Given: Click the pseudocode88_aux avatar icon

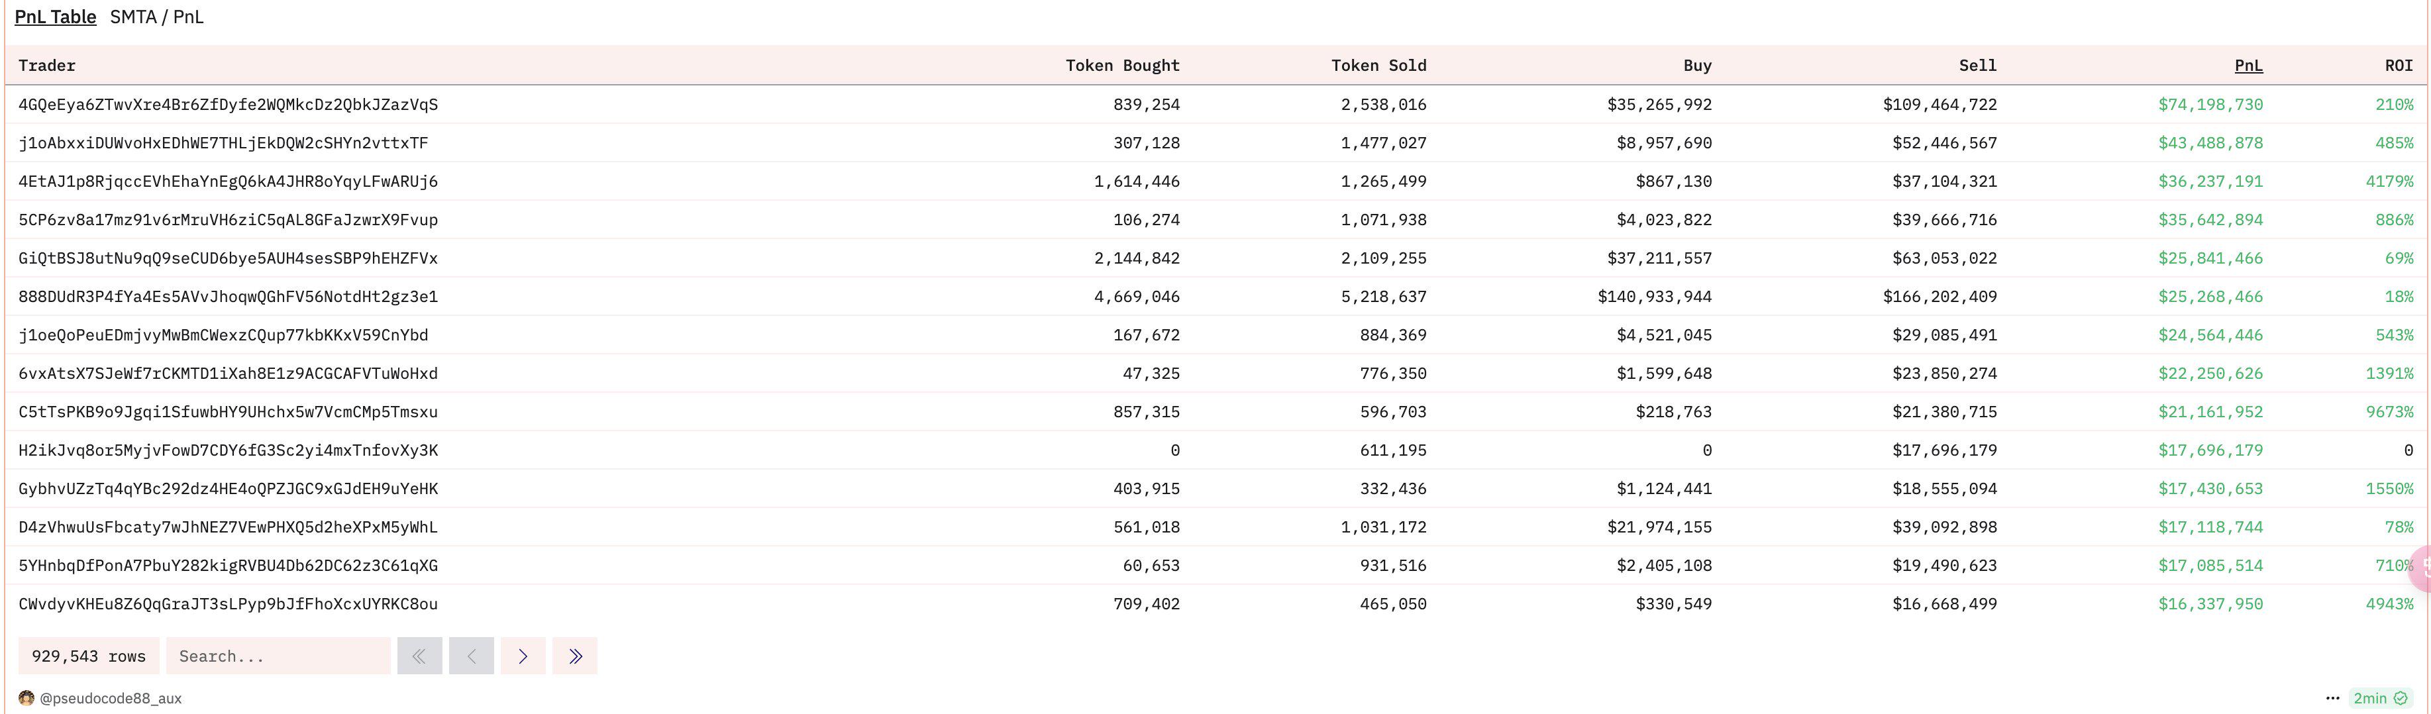Looking at the screenshot, I should coord(26,698).
